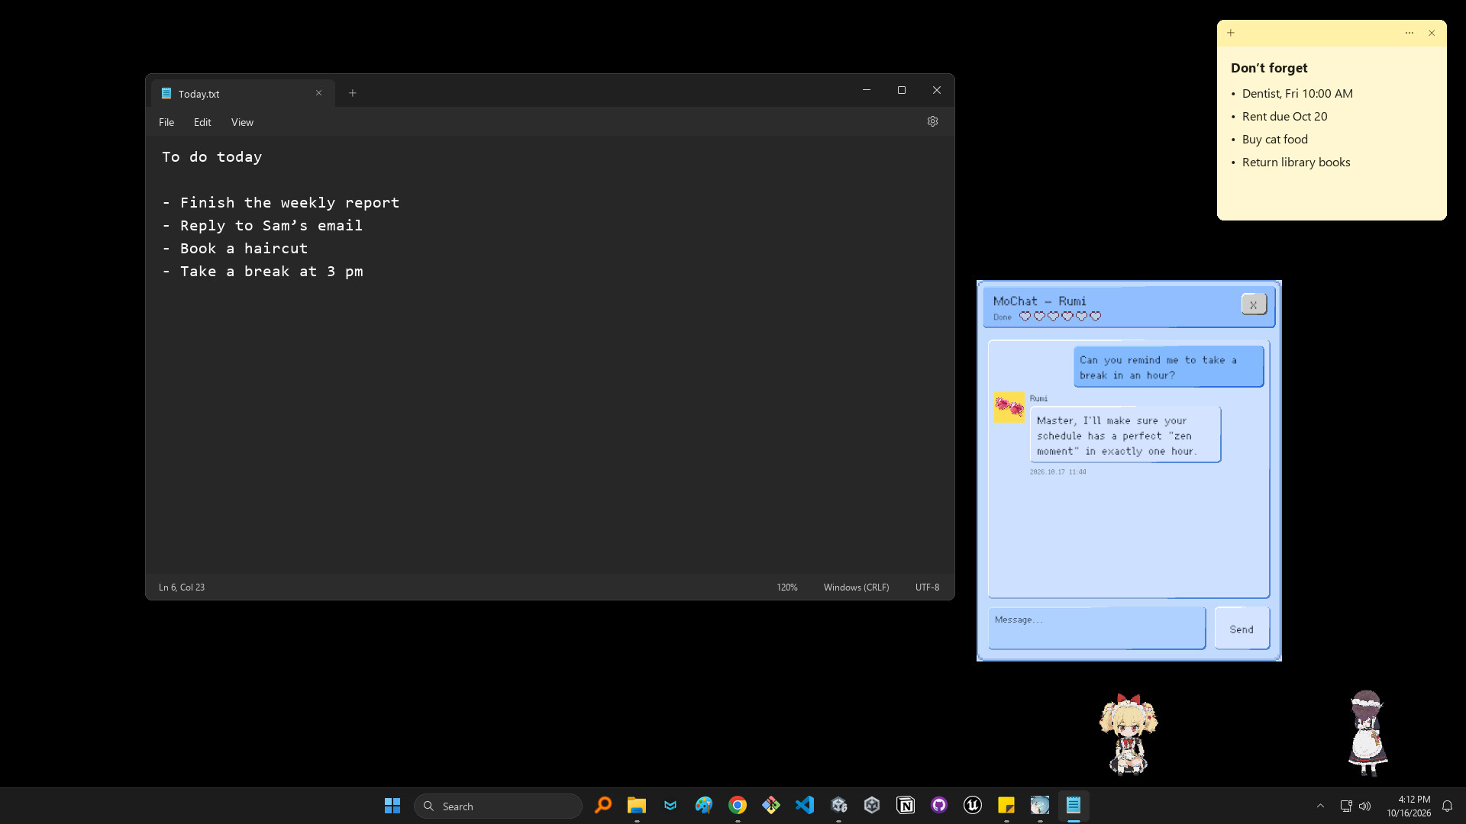
Task: Open the View menu in Notepad
Action: point(242,122)
